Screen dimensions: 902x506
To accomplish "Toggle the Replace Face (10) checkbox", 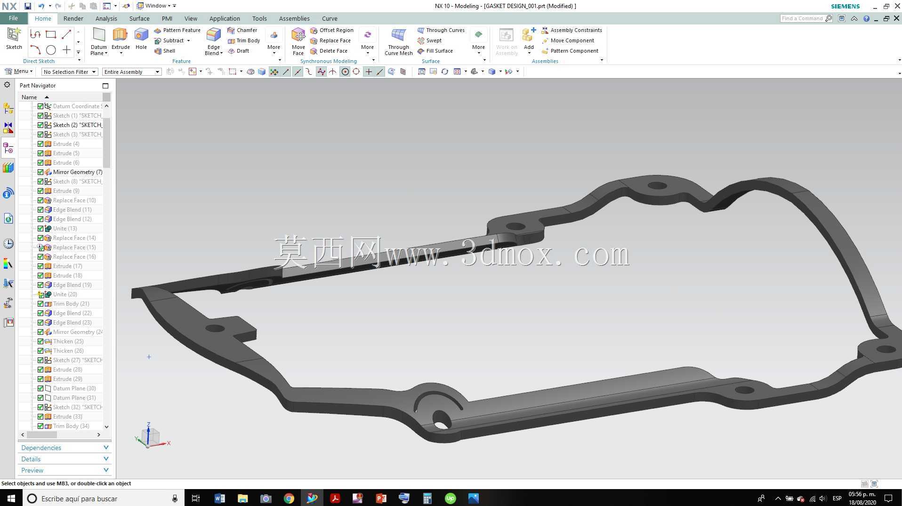I will pos(40,200).
